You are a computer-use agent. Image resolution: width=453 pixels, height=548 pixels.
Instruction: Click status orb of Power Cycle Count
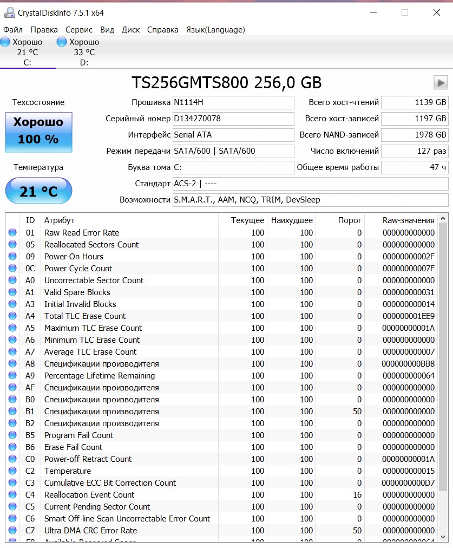pyautogui.click(x=12, y=268)
